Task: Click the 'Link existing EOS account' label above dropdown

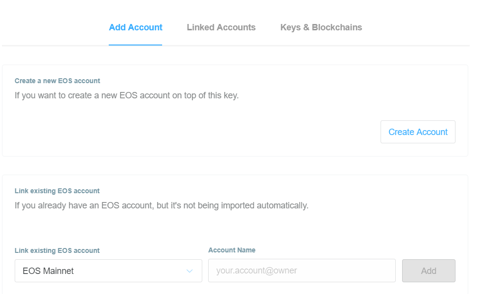Action: pos(57,250)
